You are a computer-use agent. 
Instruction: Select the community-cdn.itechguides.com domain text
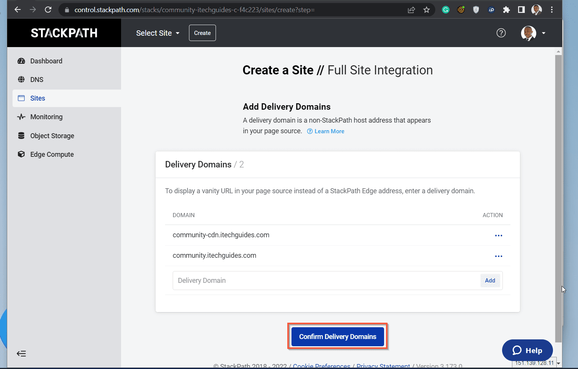click(x=221, y=235)
